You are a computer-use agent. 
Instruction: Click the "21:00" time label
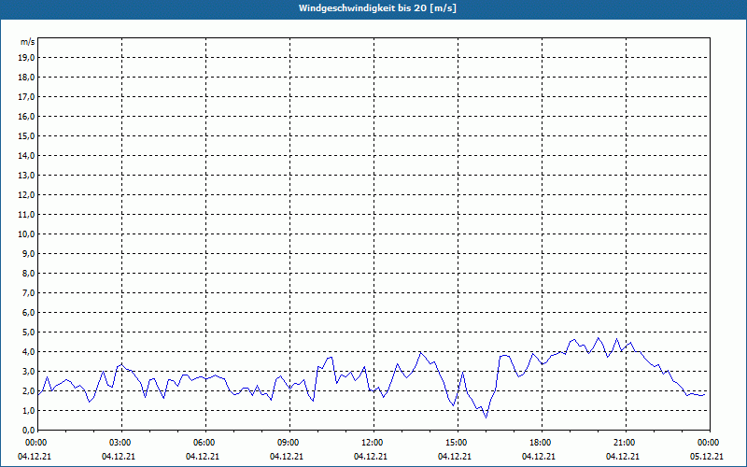pyautogui.click(x=626, y=443)
